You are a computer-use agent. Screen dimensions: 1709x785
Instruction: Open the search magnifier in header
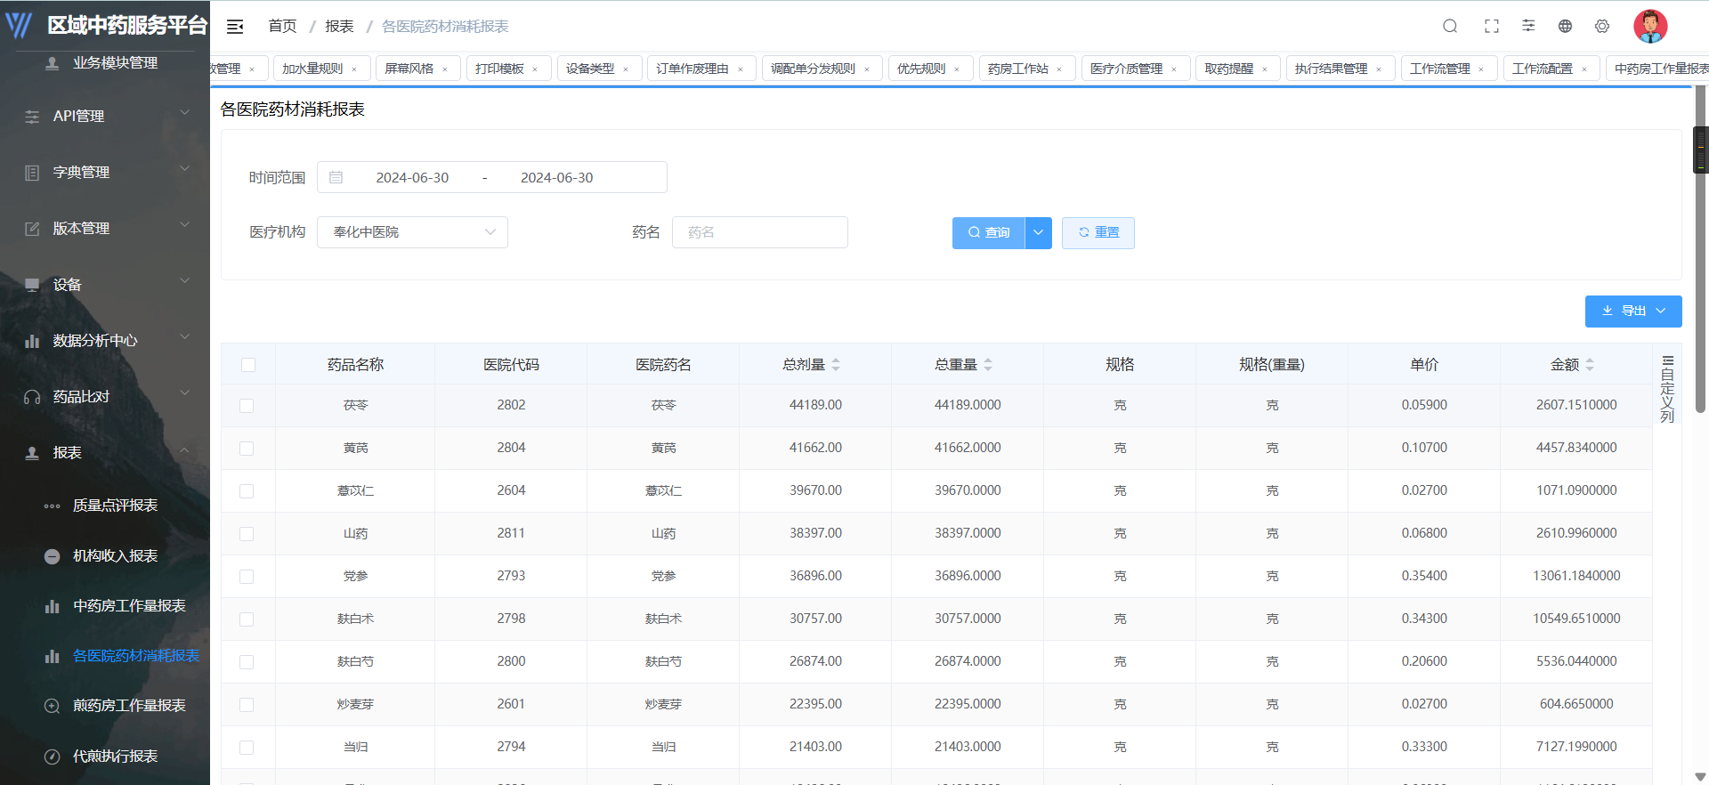[1450, 26]
